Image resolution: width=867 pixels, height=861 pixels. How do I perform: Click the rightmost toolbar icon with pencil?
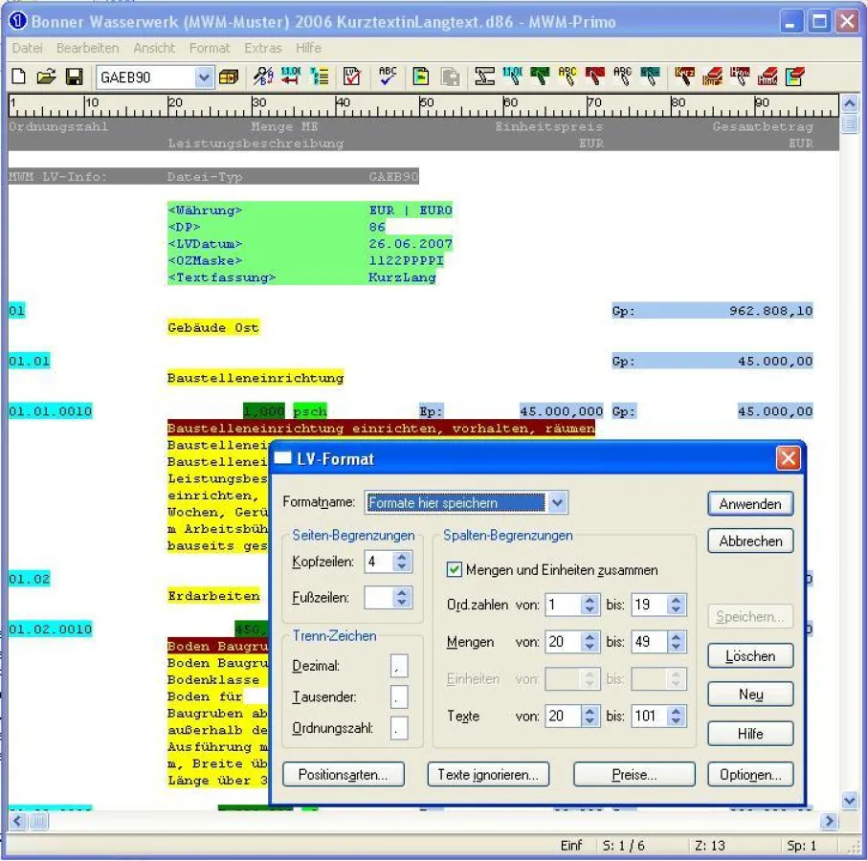click(795, 77)
